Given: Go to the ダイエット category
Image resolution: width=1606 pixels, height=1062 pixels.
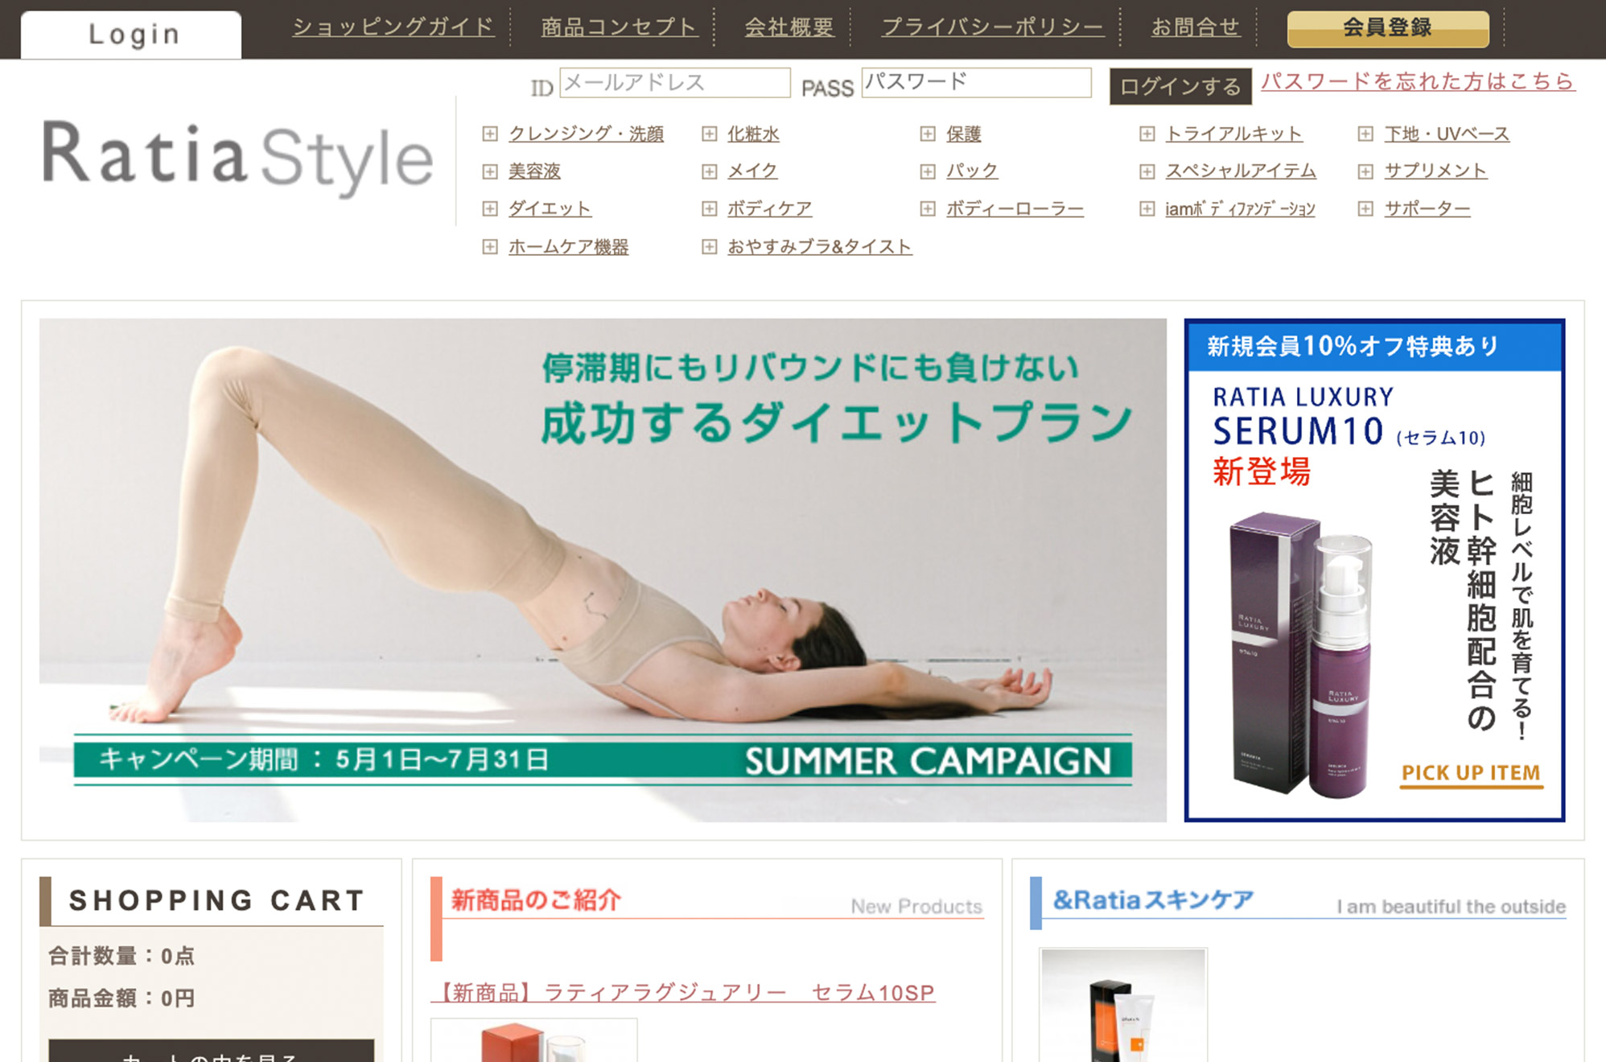Looking at the screenshot, I should (x=550, y=209).
